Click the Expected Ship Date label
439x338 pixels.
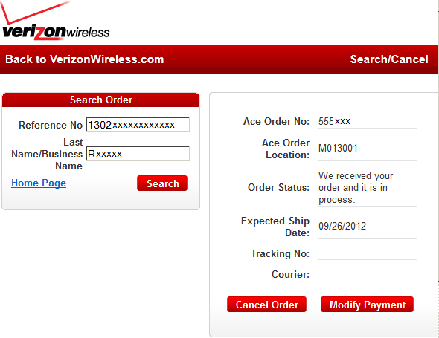pyautogui.click(x=275, y=227)
